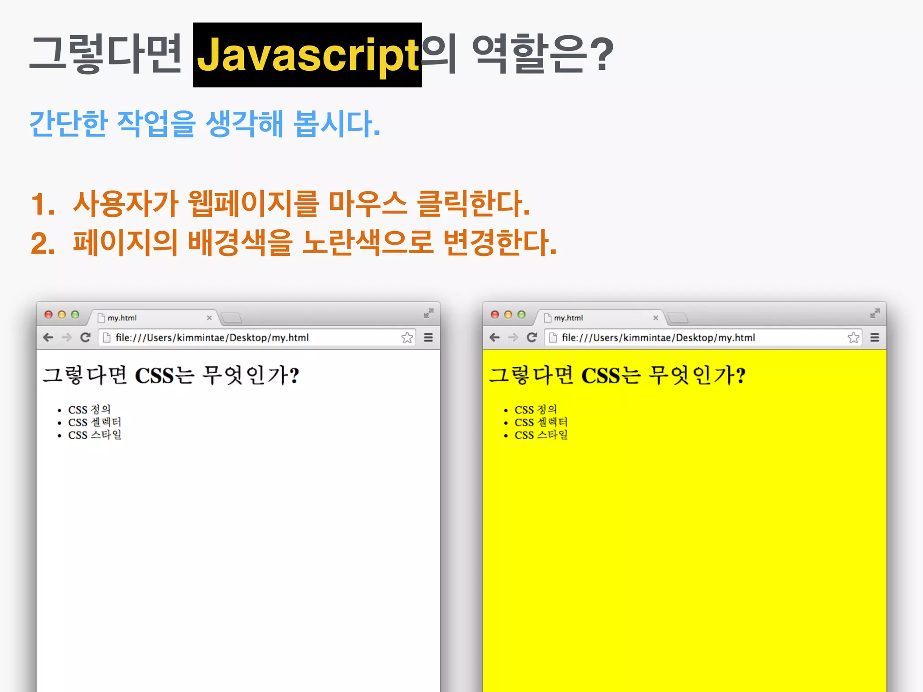Click the bookmark star in the left browser

click(407, 337)
